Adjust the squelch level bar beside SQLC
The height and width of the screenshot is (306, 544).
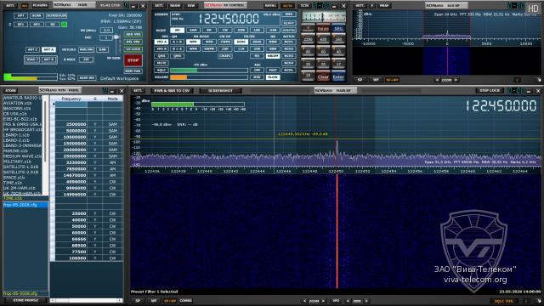click(209, 70)
